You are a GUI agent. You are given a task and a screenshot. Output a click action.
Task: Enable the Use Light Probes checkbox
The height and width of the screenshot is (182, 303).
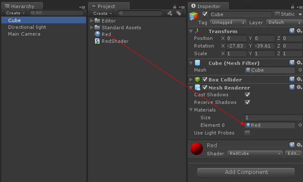(x=247, y=133)
